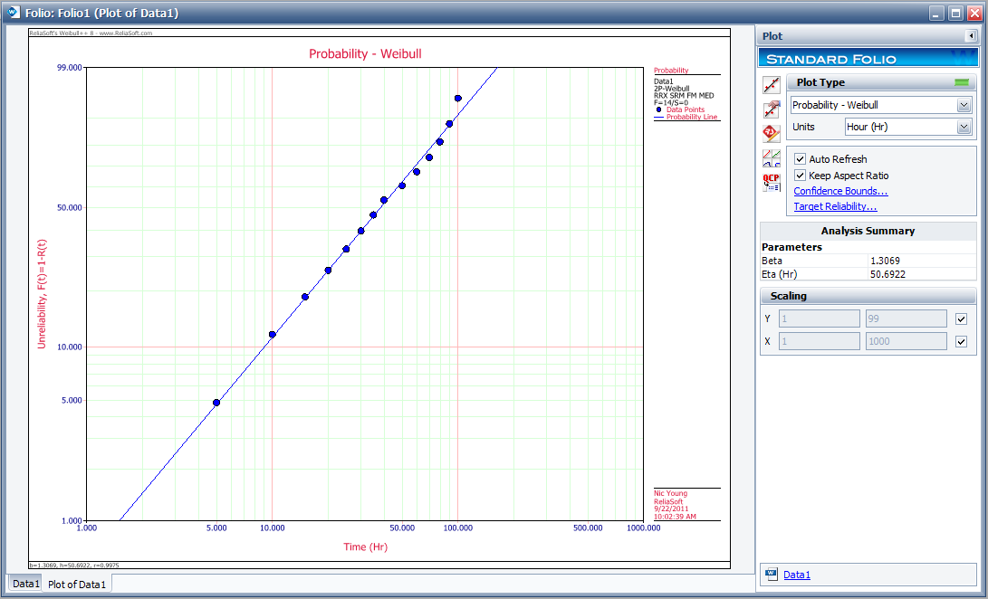Open the Probability - Weibull plot type dropdown
The width and height of the screenshot is (988, 599).
[964, 105]
